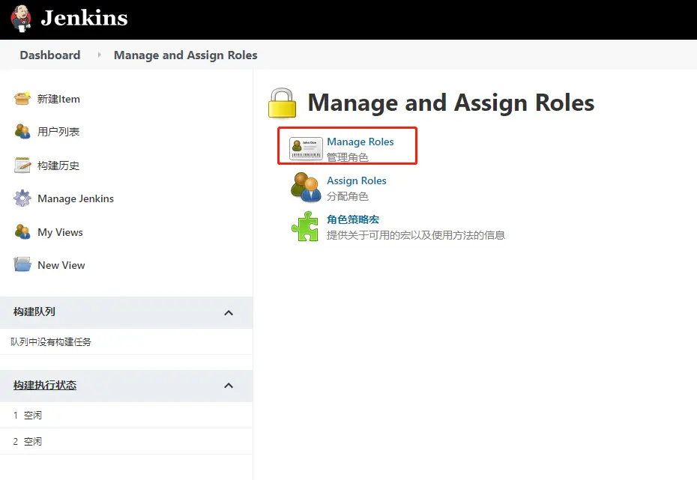
Task: Open the Assign Roles link
Action: [x=356, y=180]
